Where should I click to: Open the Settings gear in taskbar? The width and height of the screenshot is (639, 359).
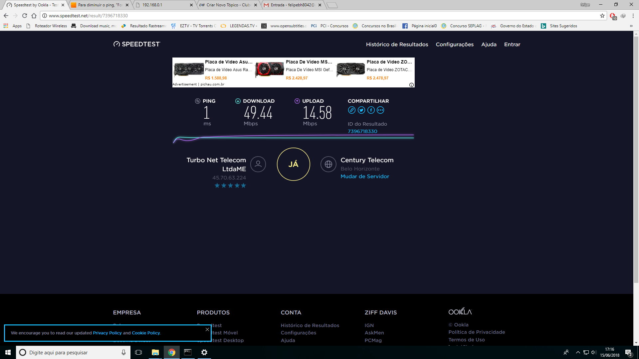click(x=204, y=352)
